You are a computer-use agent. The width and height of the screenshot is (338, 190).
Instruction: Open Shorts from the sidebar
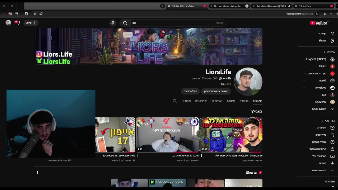pos(326,41)
